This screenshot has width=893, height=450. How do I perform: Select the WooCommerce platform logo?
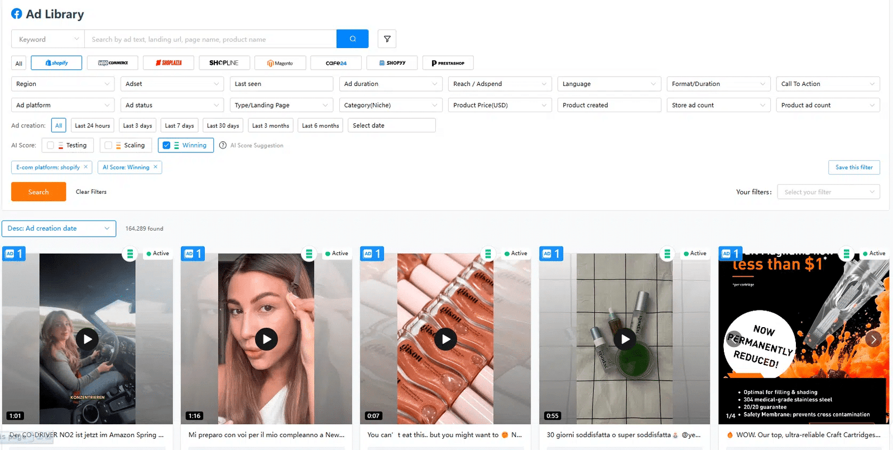pyautogui.click(x=113, y=63)
